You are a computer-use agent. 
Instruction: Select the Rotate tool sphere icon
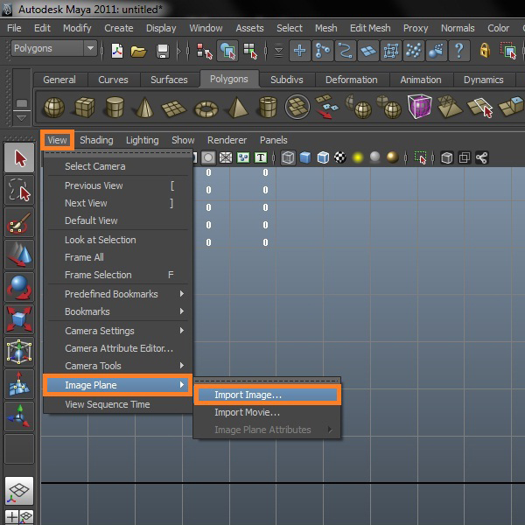pyautogui.click(x=19, y=287)
